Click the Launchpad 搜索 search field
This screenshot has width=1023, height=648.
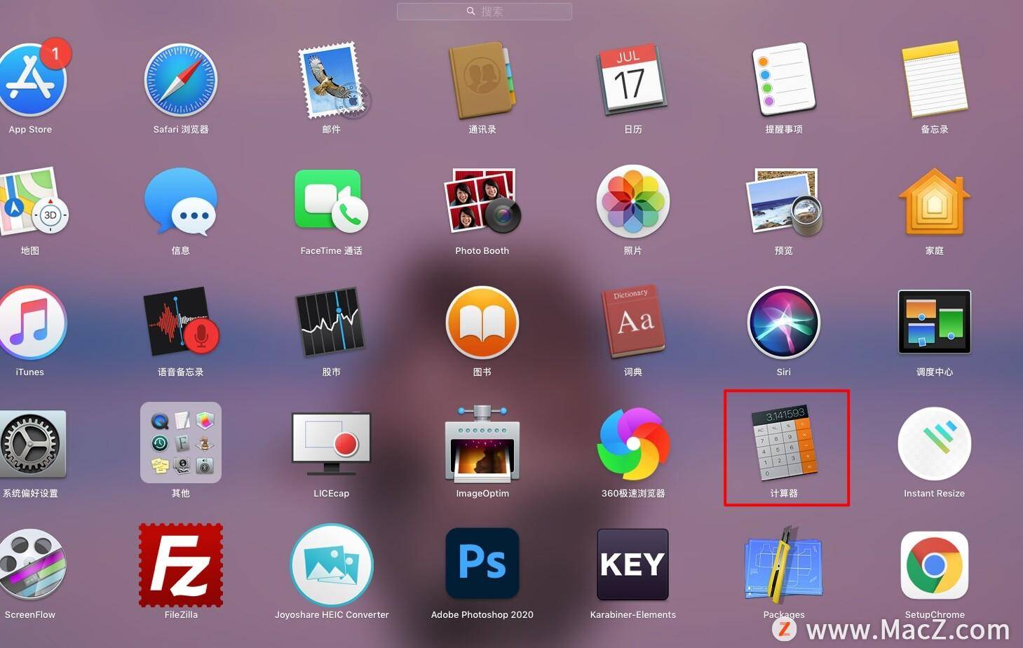[484, 11]
